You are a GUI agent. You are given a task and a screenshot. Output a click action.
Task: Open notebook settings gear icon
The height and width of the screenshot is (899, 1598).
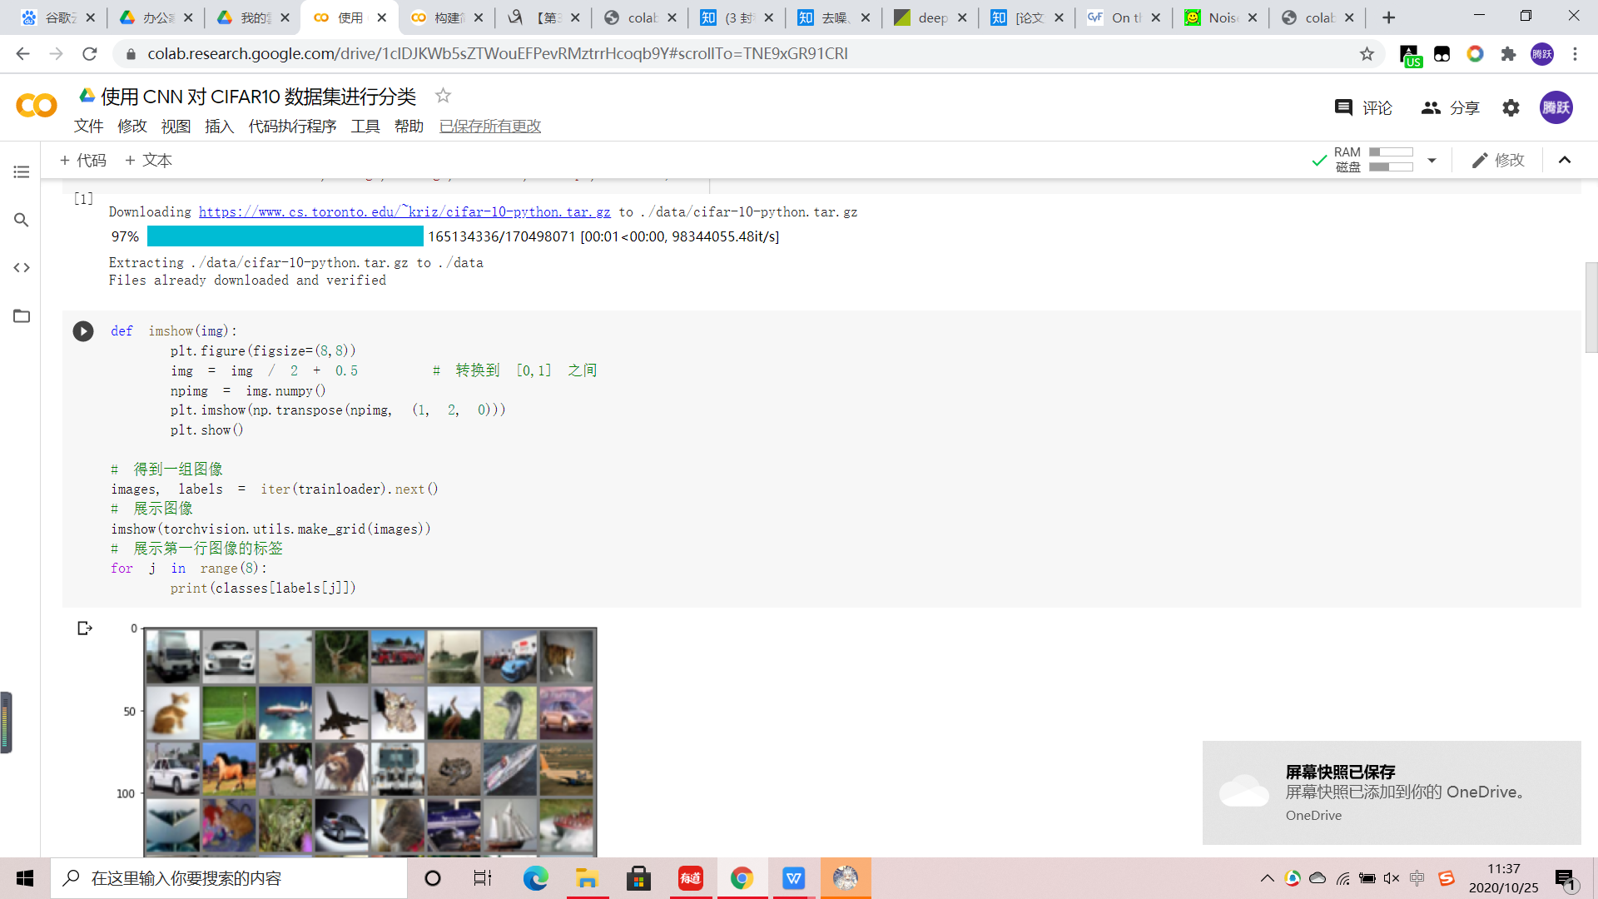point(1511,108)
